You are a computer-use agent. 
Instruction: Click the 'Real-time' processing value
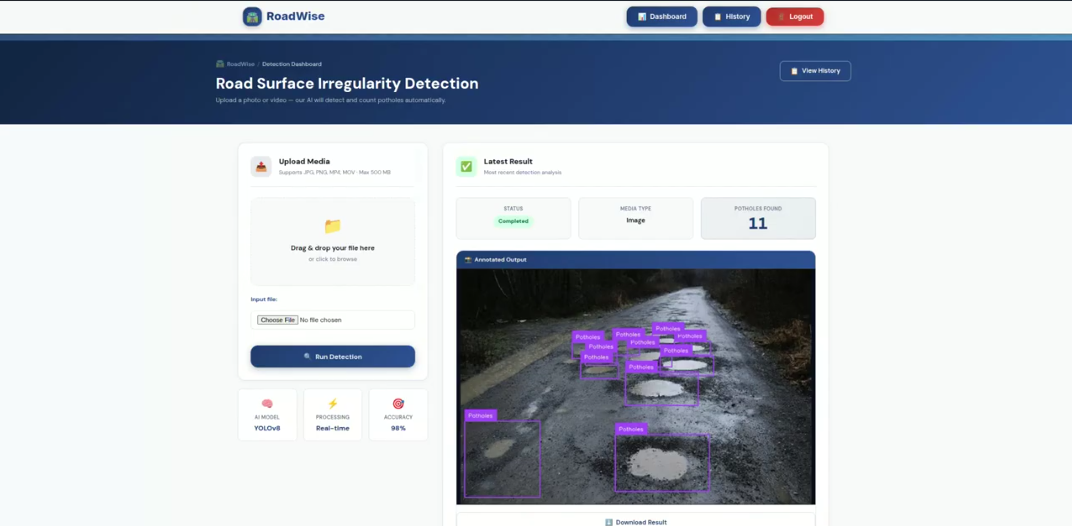(333, 428)
